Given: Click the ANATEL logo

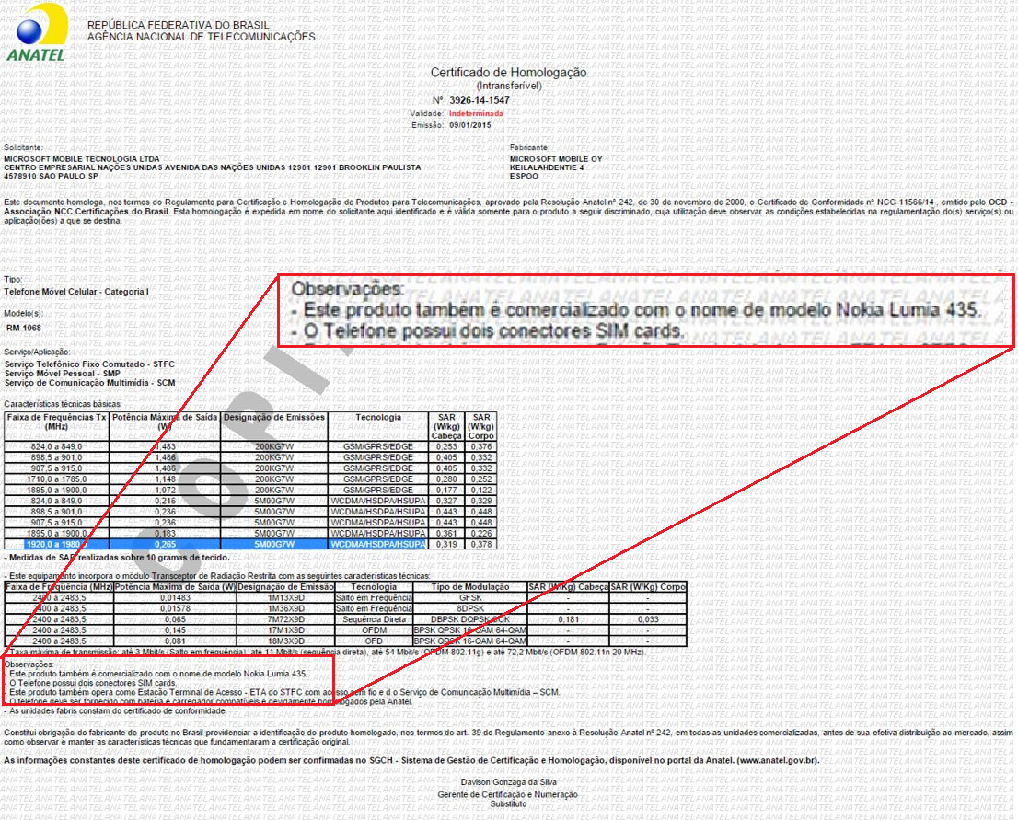Looking at the screenshot, I should coord(37,32).
